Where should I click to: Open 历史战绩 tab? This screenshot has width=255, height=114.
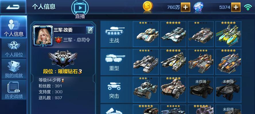click(x=14, y=89)
